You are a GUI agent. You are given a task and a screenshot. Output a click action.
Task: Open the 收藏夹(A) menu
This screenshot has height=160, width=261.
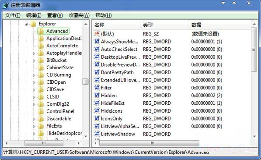79,15
